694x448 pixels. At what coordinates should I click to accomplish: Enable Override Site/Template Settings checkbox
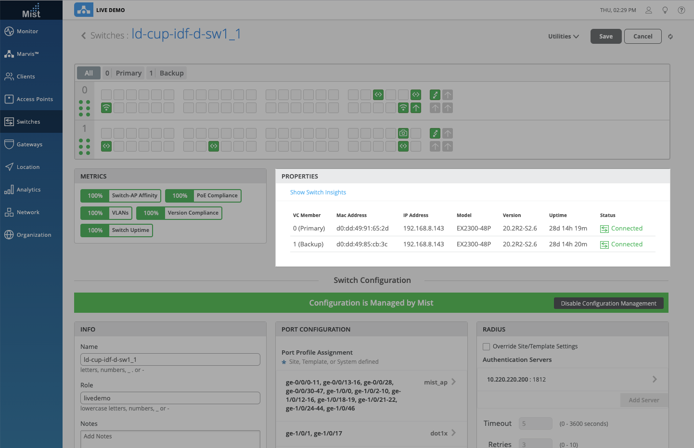pos(487,346)
